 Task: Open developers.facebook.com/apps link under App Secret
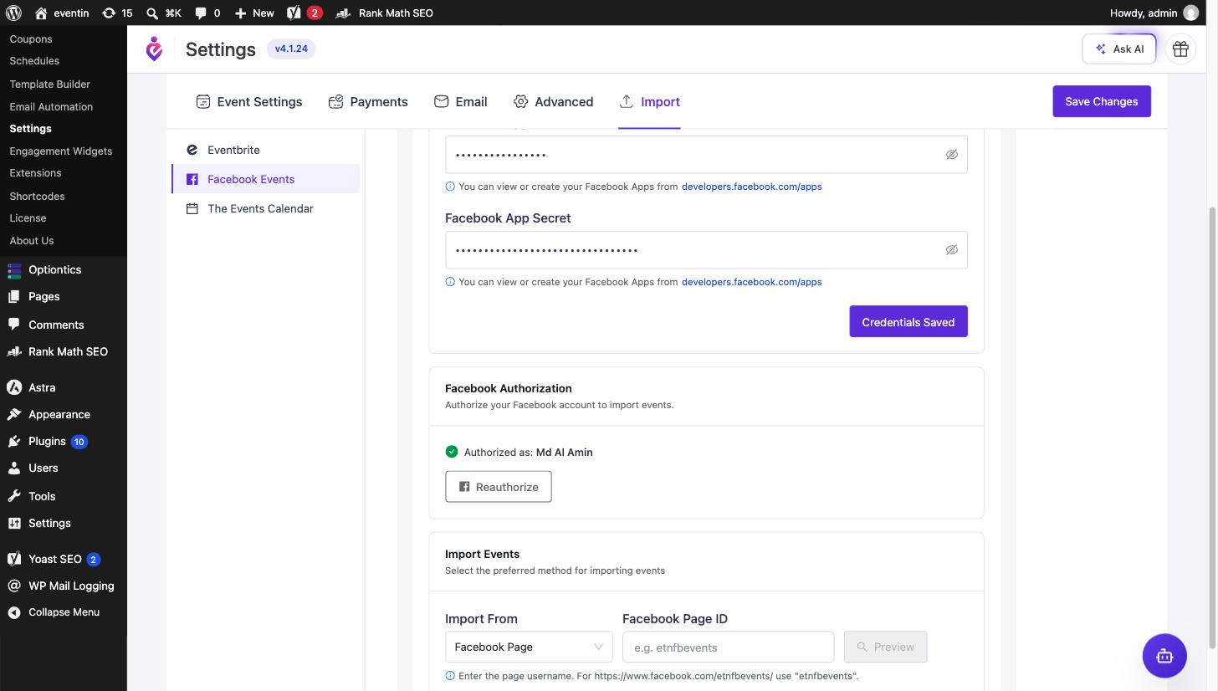click(751, 282)
